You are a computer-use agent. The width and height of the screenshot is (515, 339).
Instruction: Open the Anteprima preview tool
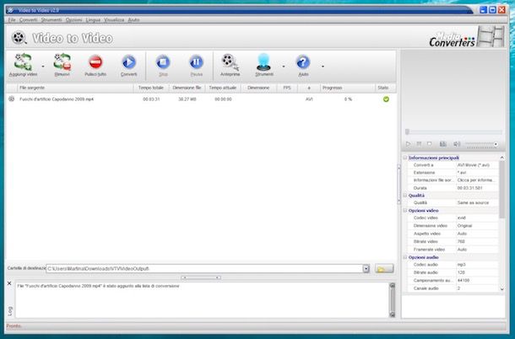[230, 62]
